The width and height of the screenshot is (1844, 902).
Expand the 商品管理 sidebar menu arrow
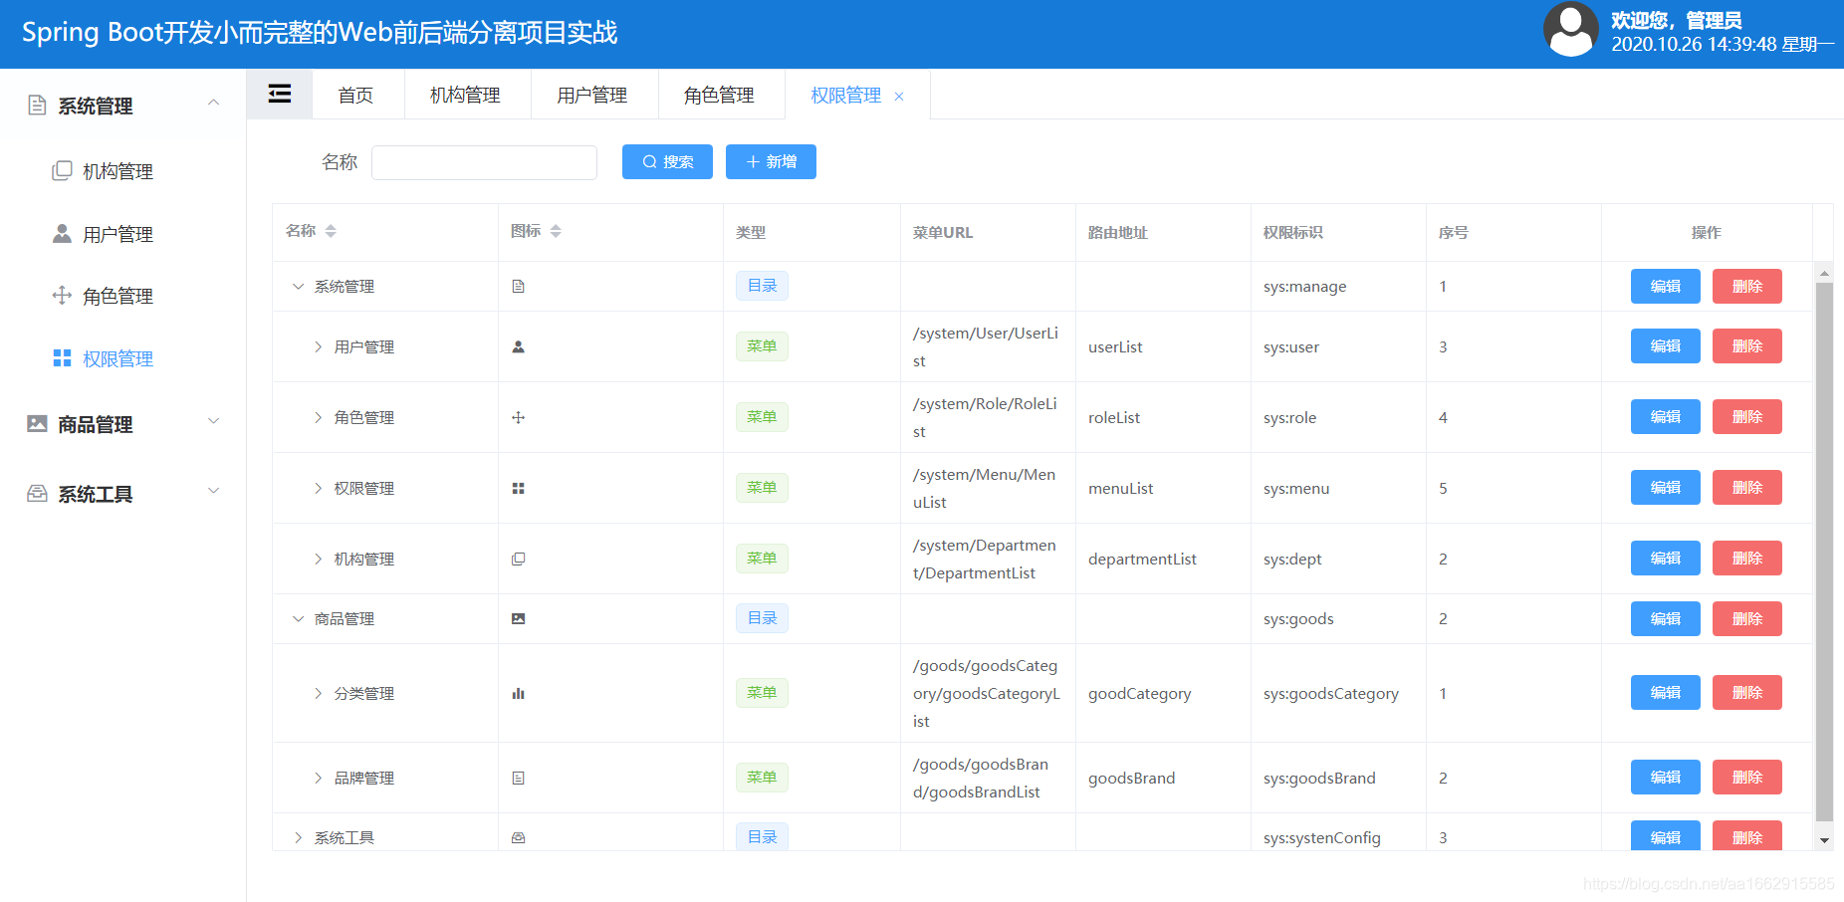213,421
